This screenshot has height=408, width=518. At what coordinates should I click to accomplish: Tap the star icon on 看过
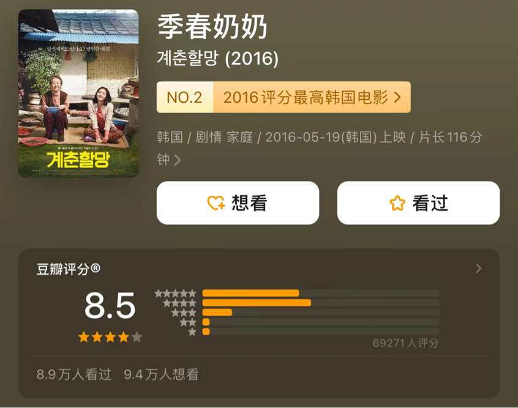click(x=397, y=203)
